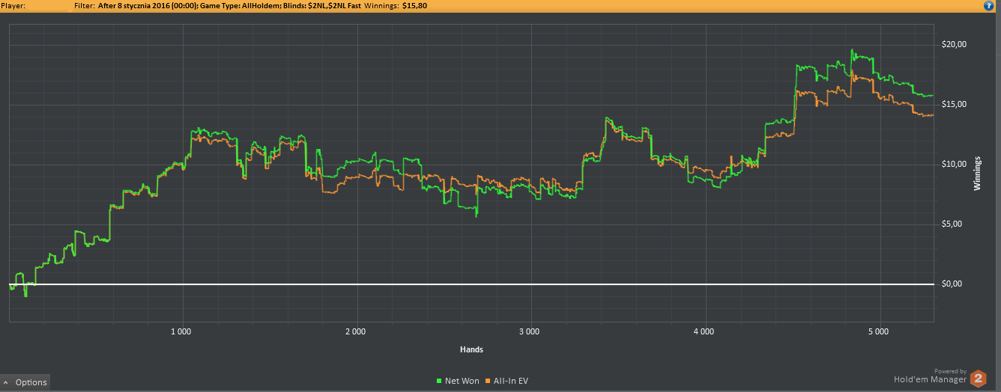The height and width of the screenshot is (392, 1001).
Task: Click the $5,00 axis label
Action: click(952, 224)
